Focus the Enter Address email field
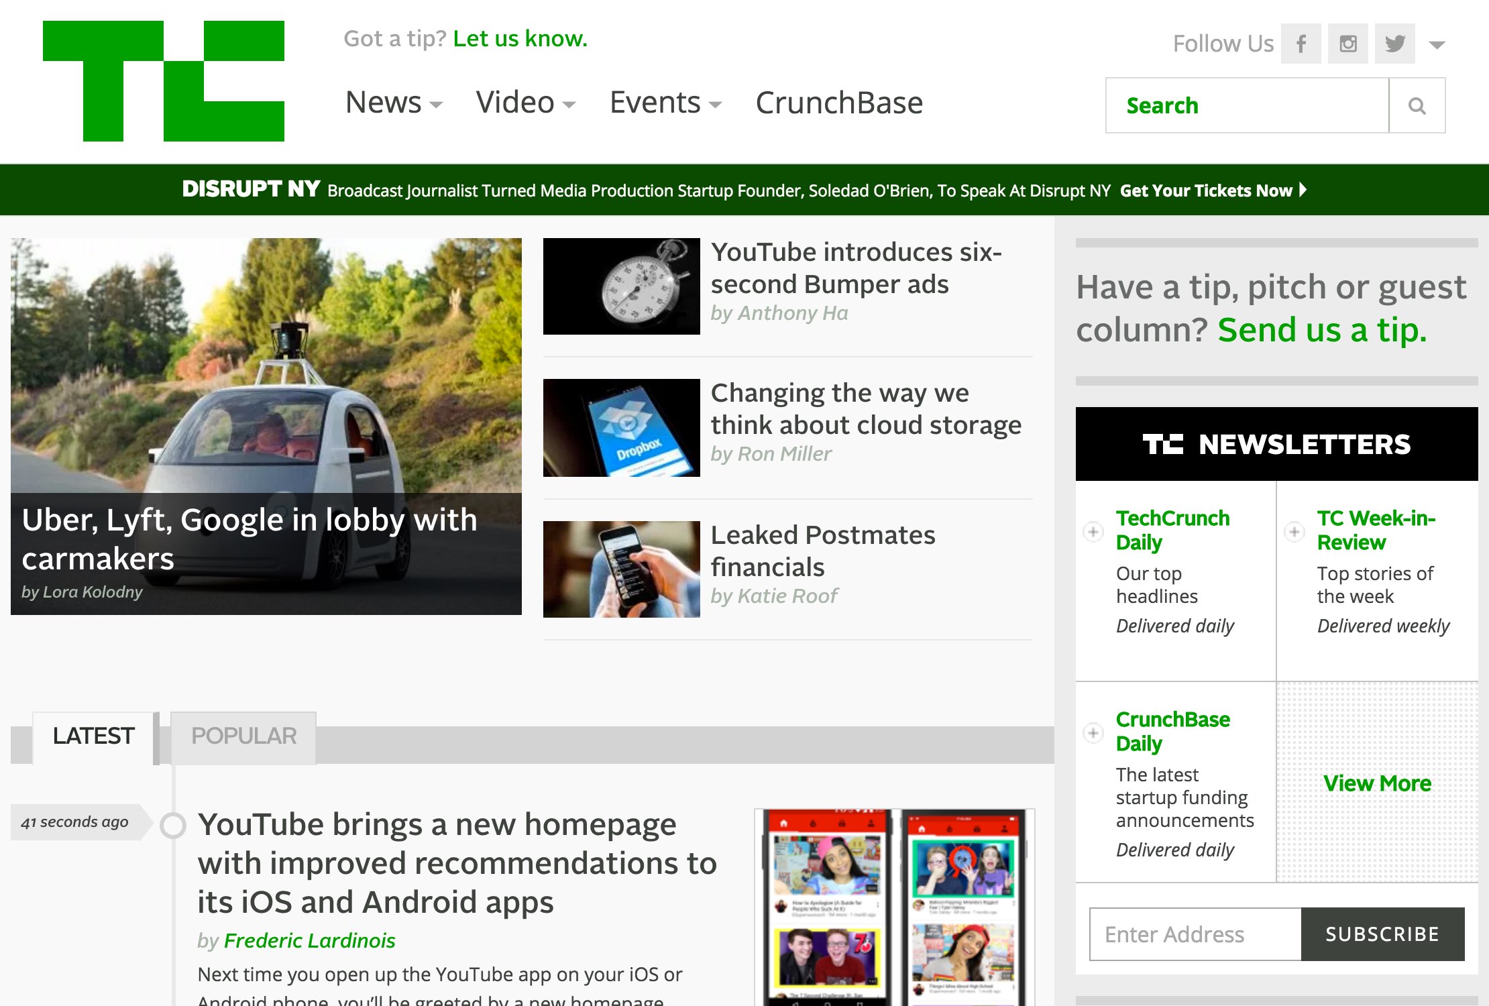The image size is (1489, 1006). click(x=1195, y=934)
